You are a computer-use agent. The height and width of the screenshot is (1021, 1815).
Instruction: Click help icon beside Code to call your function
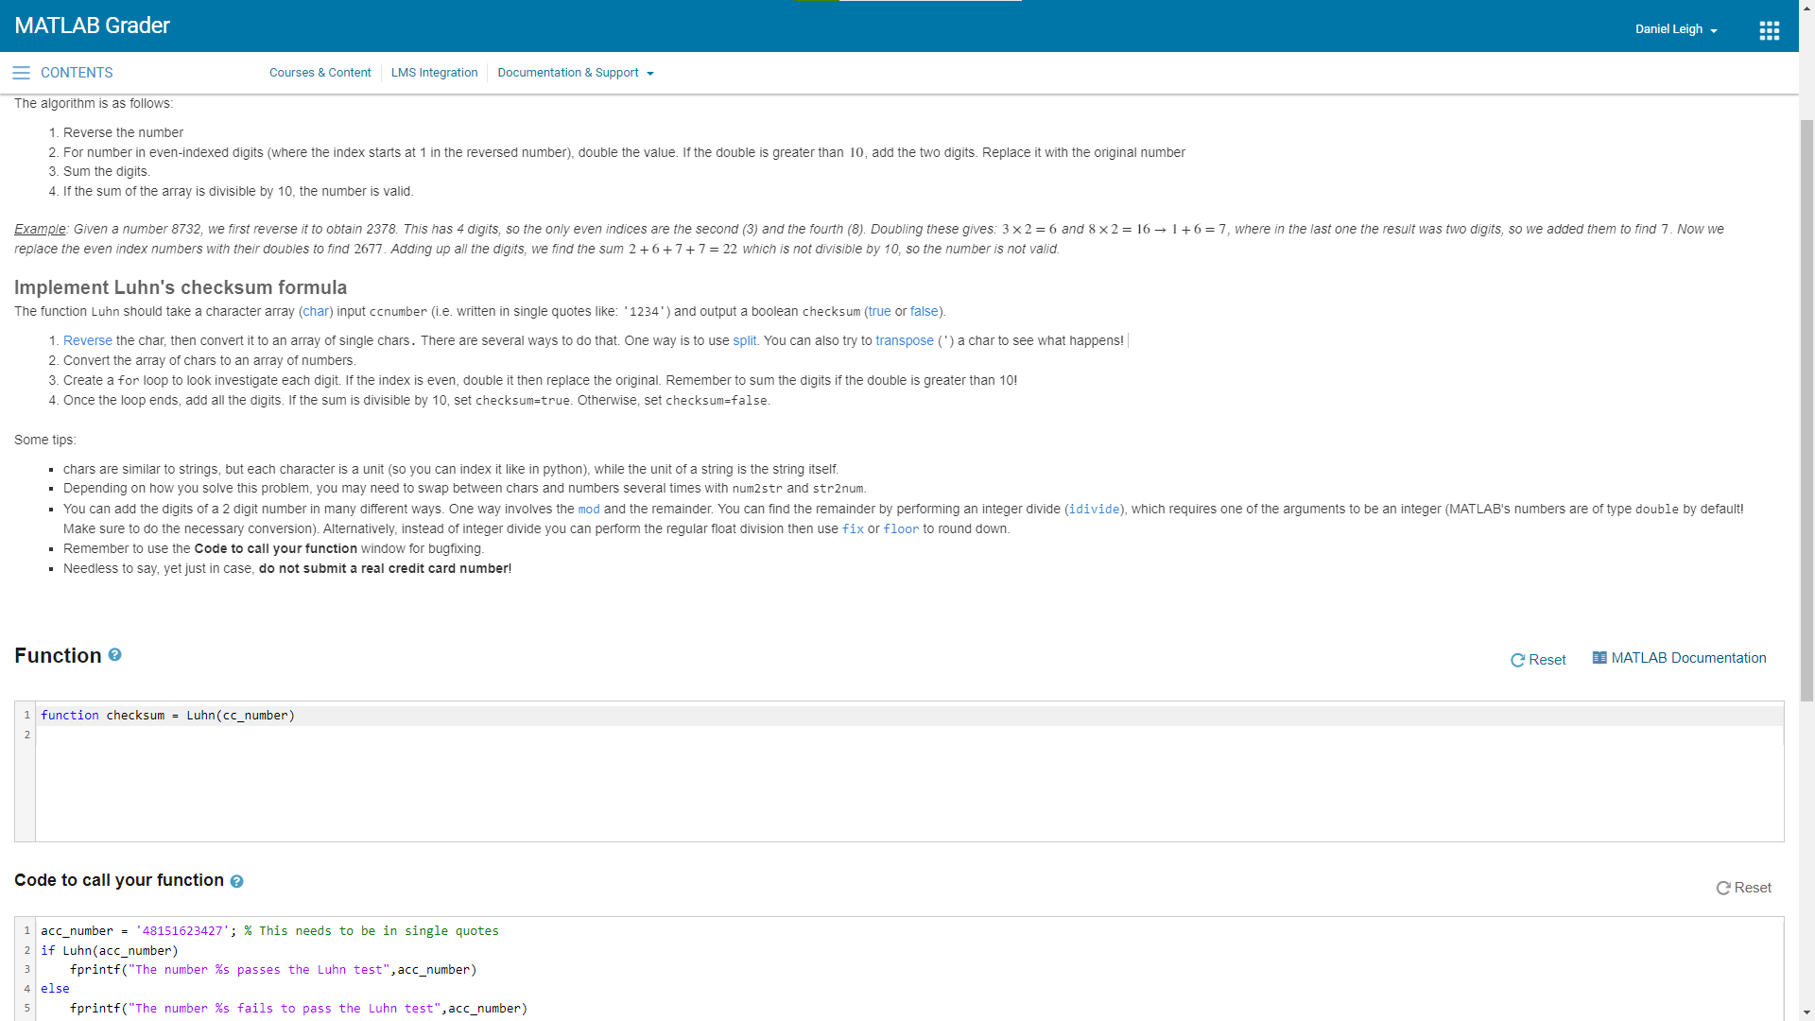[236, 881]
